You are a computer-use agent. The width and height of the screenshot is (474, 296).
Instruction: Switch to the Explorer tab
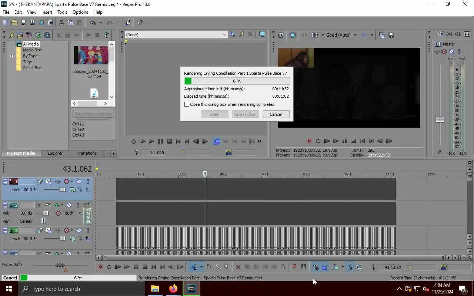(x=55, y=153)
